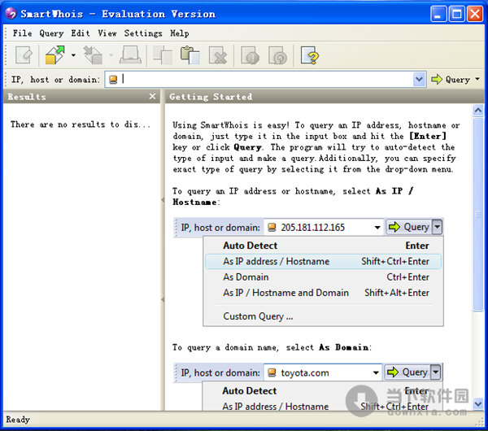The width and height of the screenshot is (488, 431).
Task: Open the View menu
Action: (107, 33)
